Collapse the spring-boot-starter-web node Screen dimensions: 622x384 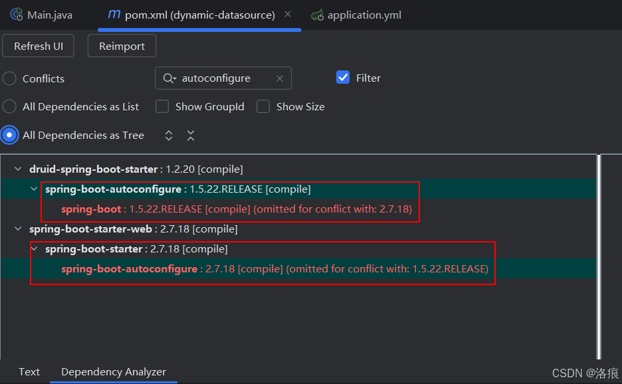click(x=17, y=229)
